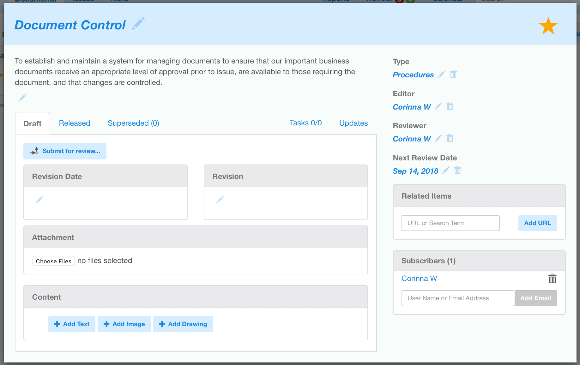Edit the Reviewer Corinna W pencil icon
The height and width of the screenshot is (365, 580).
(438, 138)
